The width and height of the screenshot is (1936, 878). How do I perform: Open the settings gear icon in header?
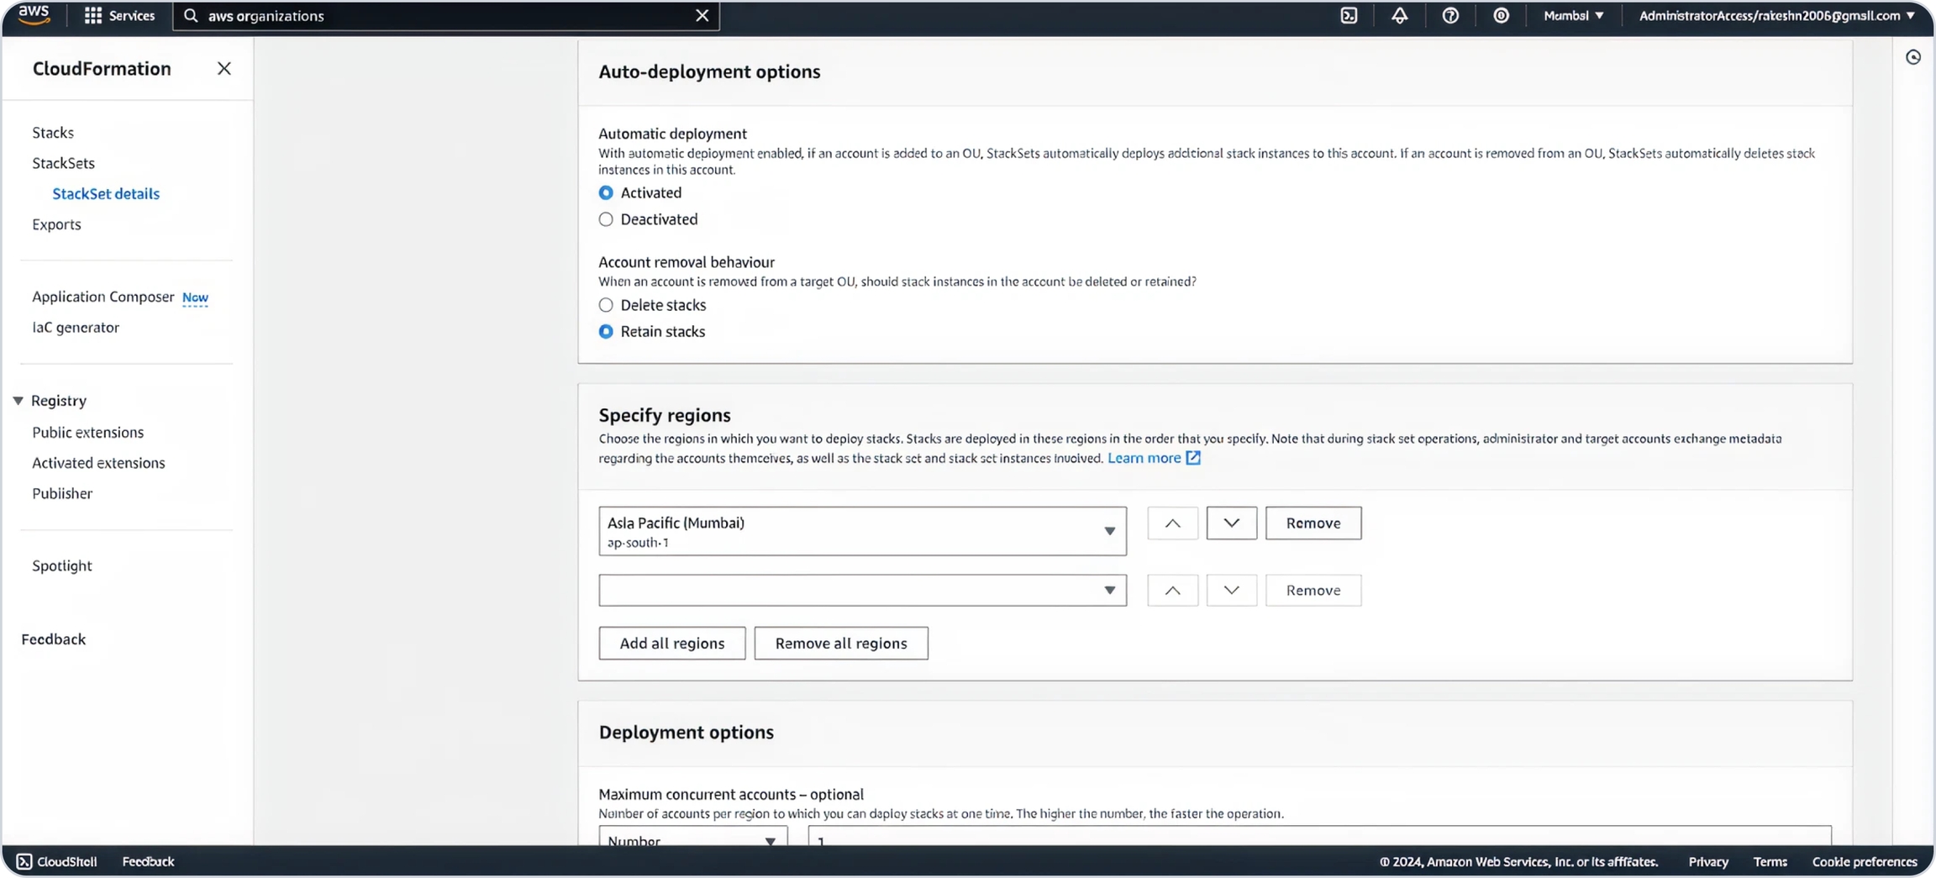[1501, 16]
